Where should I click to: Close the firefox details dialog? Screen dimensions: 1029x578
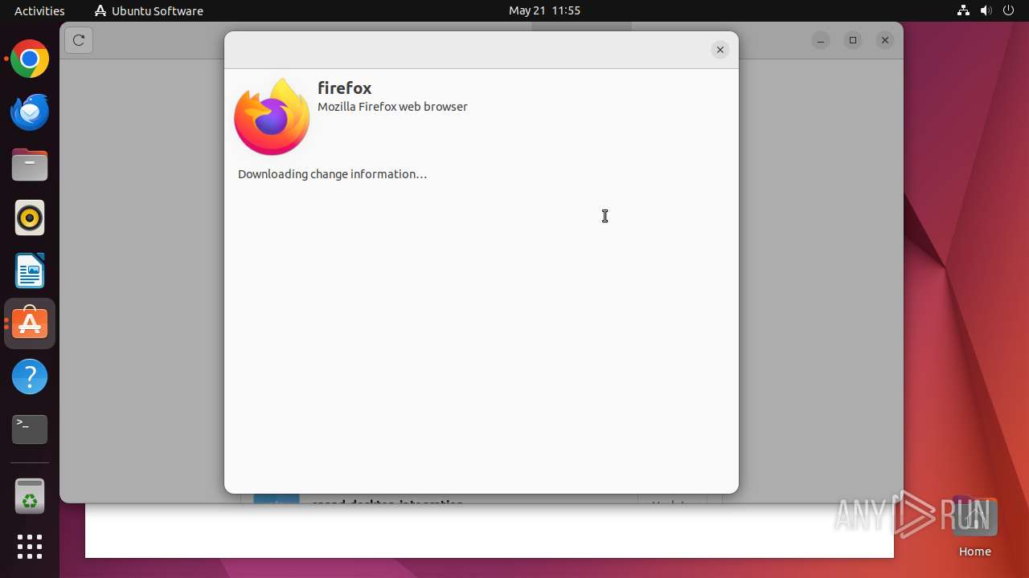[720, 50]
